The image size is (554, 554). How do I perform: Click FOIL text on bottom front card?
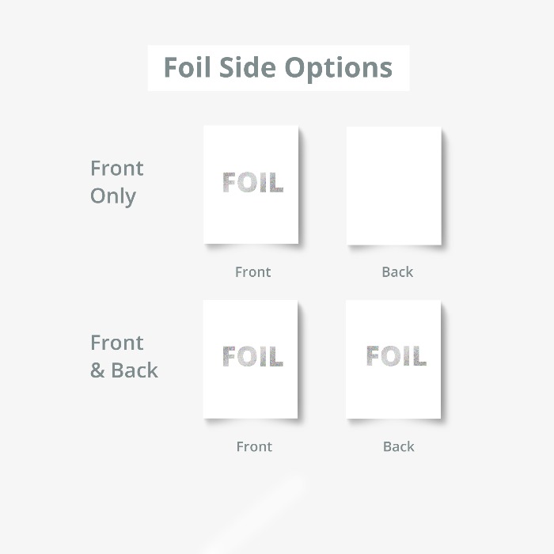click(x=253, y=356)
